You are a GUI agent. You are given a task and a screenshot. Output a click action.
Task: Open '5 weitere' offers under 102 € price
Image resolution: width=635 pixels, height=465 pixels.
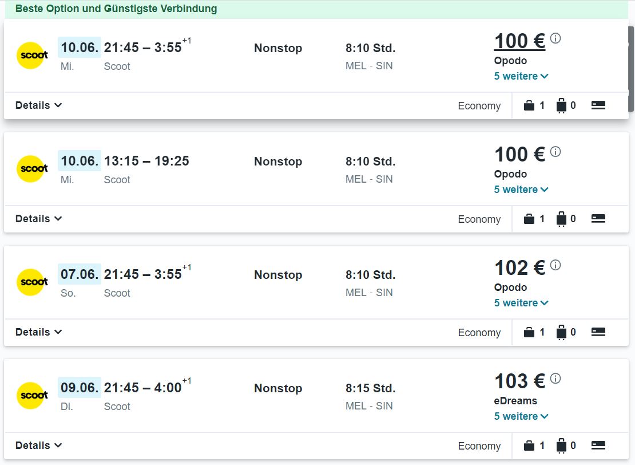[x=521, y=303]
